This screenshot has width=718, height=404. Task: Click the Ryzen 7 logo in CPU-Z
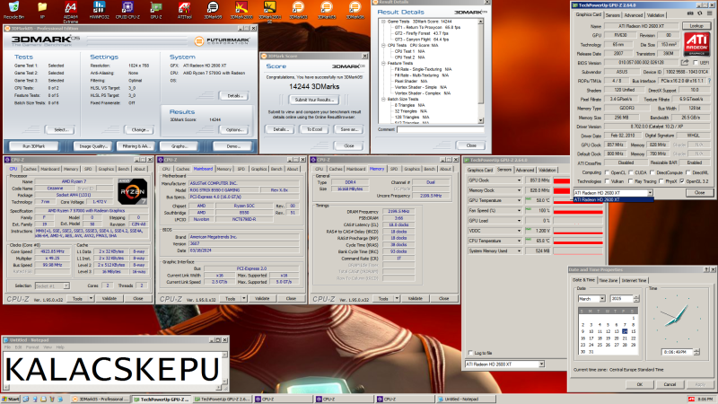point(133,191)
